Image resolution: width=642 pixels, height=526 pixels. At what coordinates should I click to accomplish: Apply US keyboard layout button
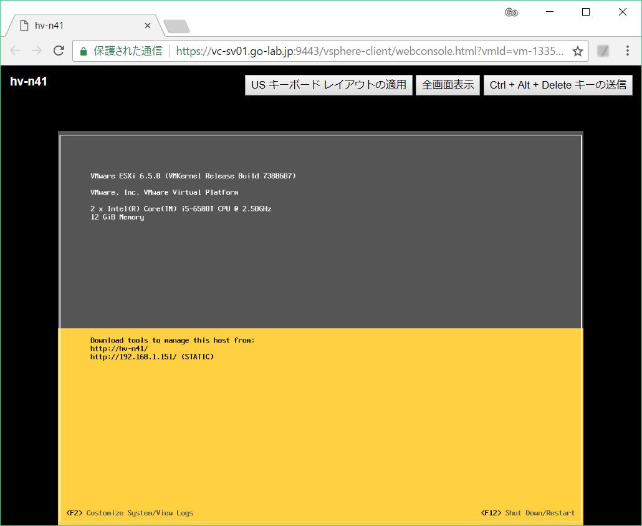(x=328, y=85)
